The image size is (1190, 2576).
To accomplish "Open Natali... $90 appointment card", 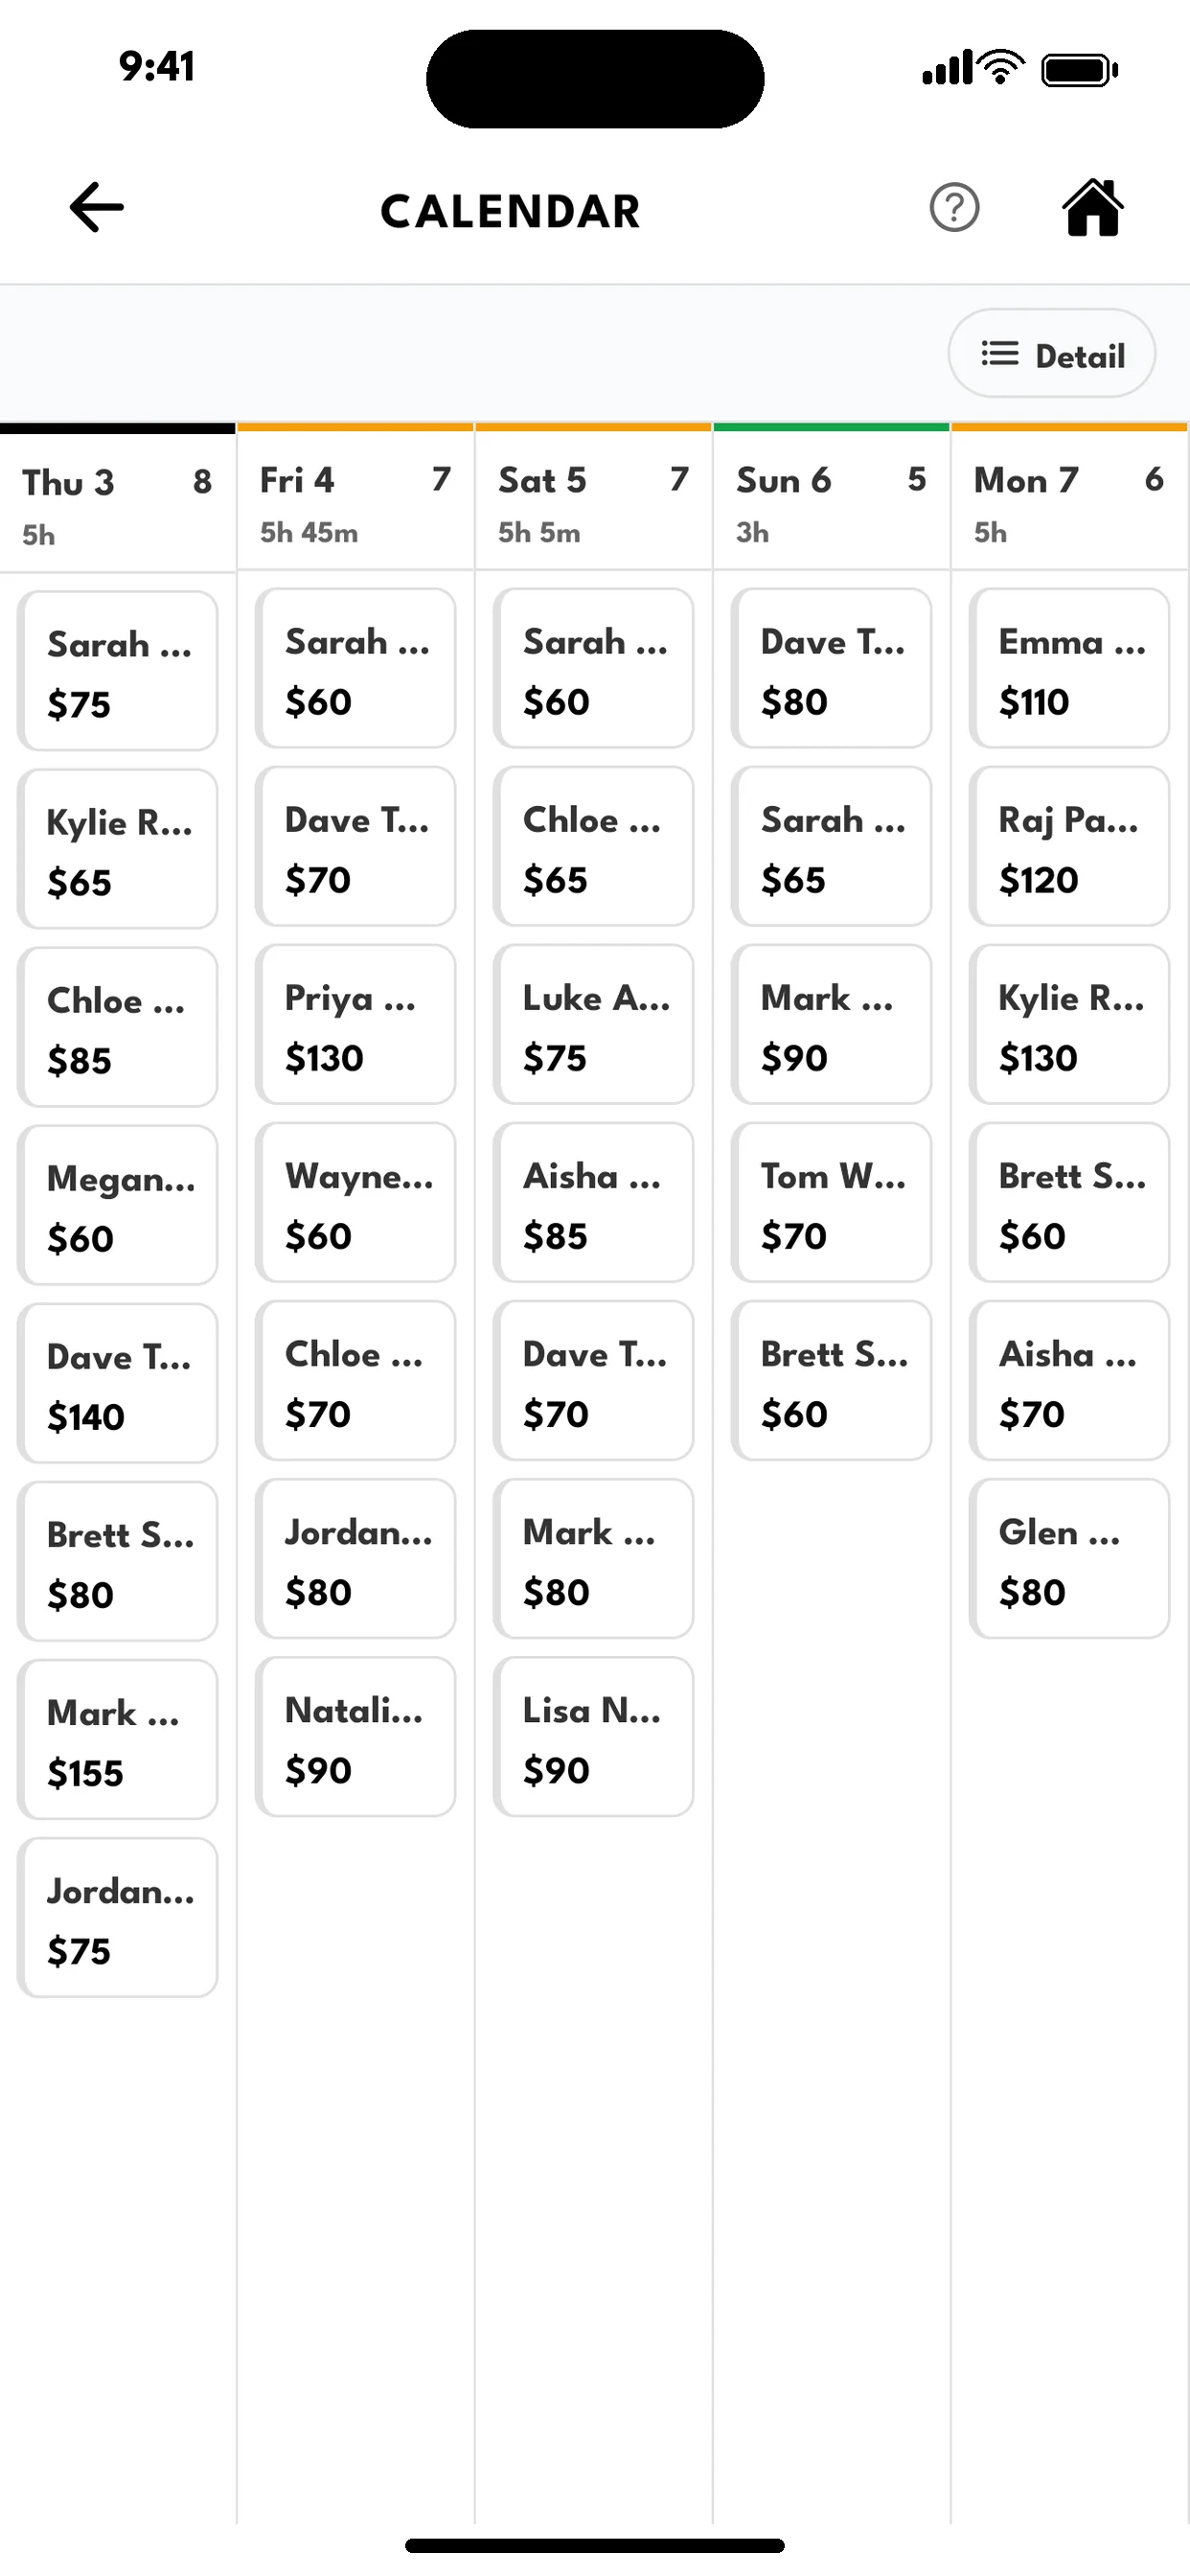I will tap(355, 1737).
